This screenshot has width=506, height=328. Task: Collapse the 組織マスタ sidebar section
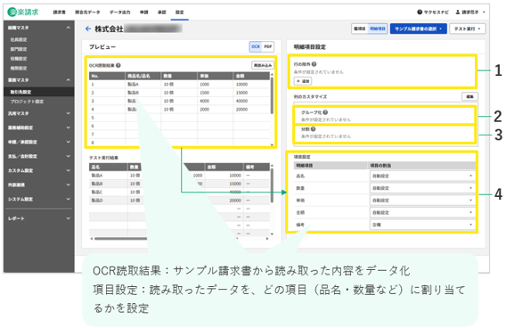click(38, 28)
